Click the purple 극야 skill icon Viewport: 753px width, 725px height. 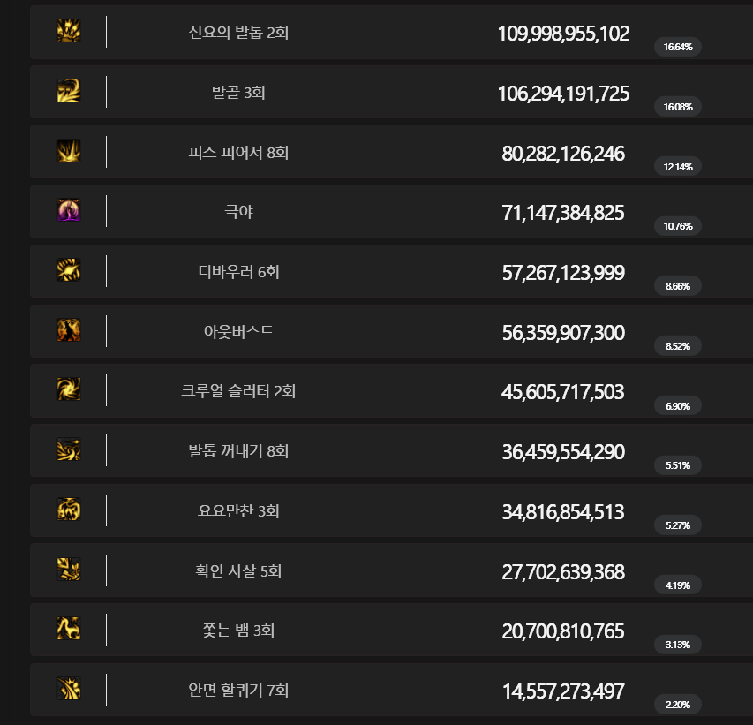69,211
